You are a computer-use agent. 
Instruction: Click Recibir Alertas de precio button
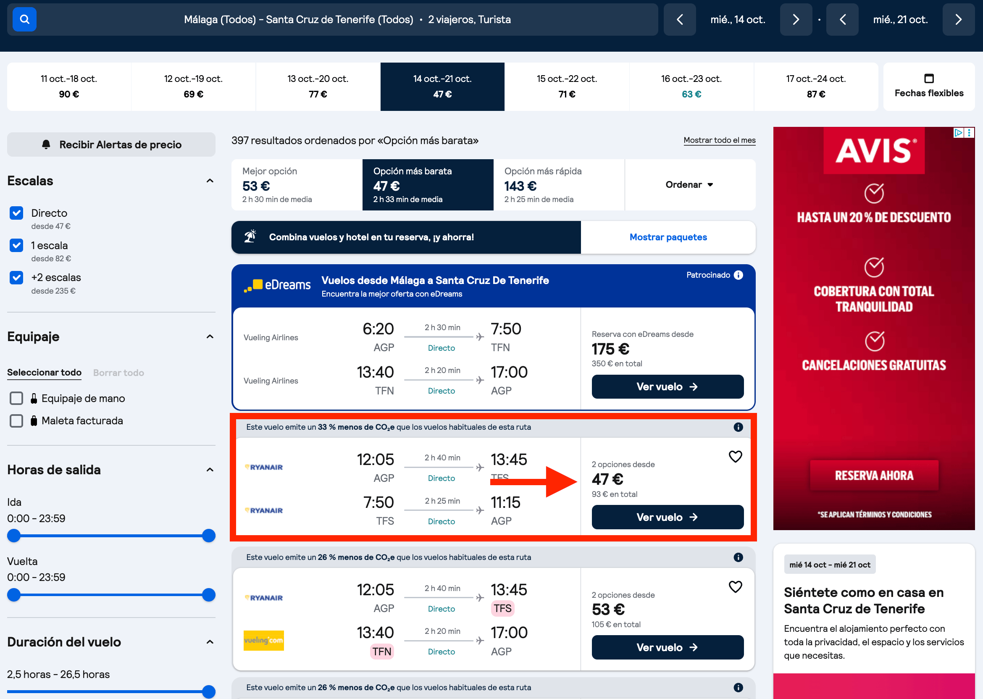tap(111, 145)
